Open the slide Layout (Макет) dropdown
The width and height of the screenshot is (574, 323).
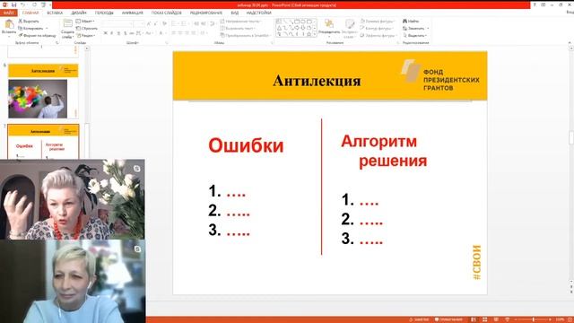point(85,22)
